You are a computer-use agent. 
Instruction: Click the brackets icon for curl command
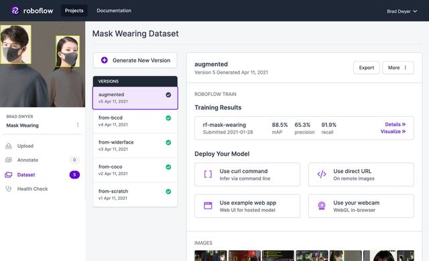coord(208,174)
